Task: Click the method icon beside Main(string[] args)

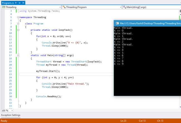Action: pos(124,7)
